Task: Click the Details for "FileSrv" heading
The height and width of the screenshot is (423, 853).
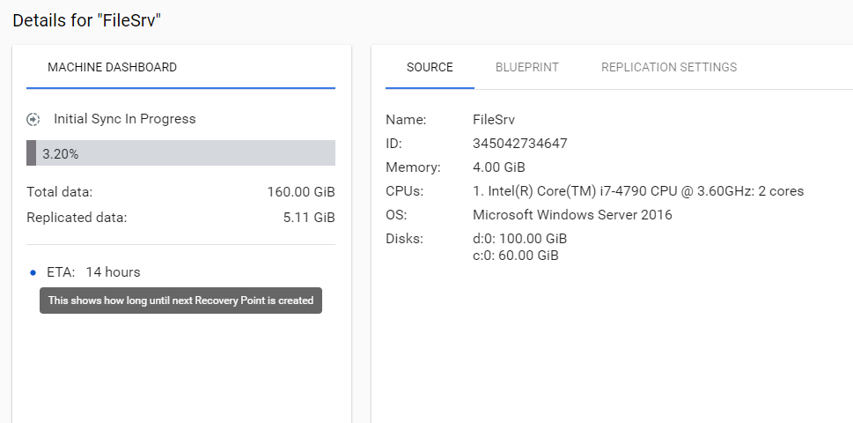Action: tap(86, 20)
